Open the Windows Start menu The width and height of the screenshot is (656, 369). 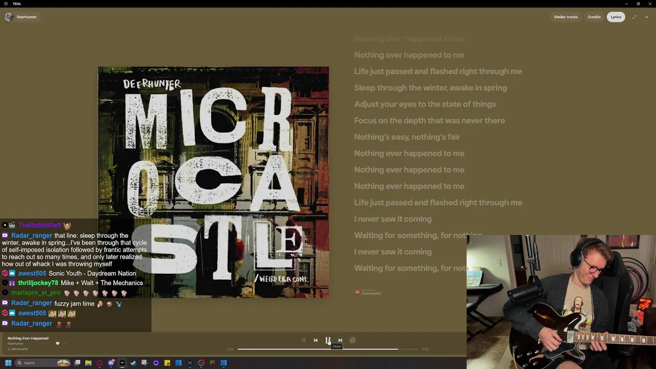(8, 363)
